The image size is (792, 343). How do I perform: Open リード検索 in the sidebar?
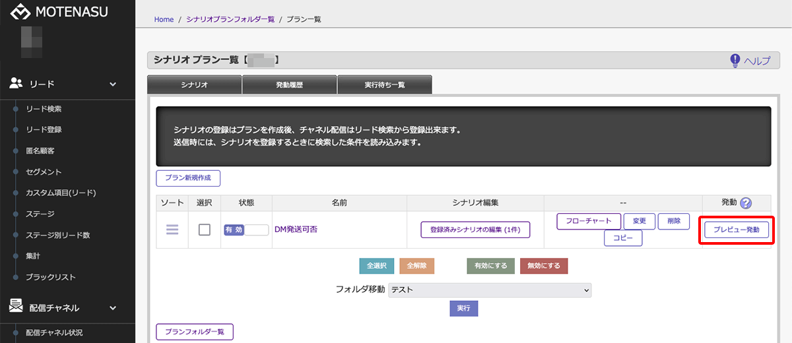44,109
